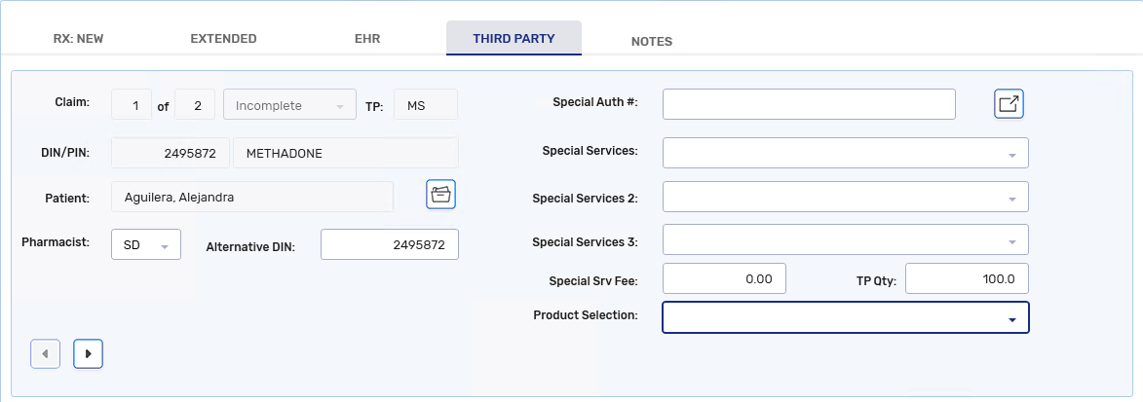Go to the previous claim arrow
The height and width of the screenshot is (402, 1143).
(x=45, y=353)
